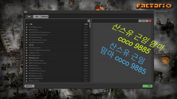Click the red trash delete icon

150,21
